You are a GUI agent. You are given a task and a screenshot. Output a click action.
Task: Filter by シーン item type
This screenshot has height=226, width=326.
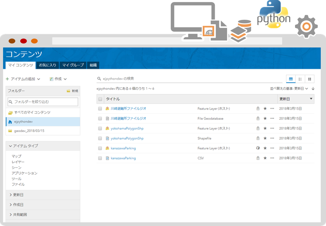pos(16,168)
